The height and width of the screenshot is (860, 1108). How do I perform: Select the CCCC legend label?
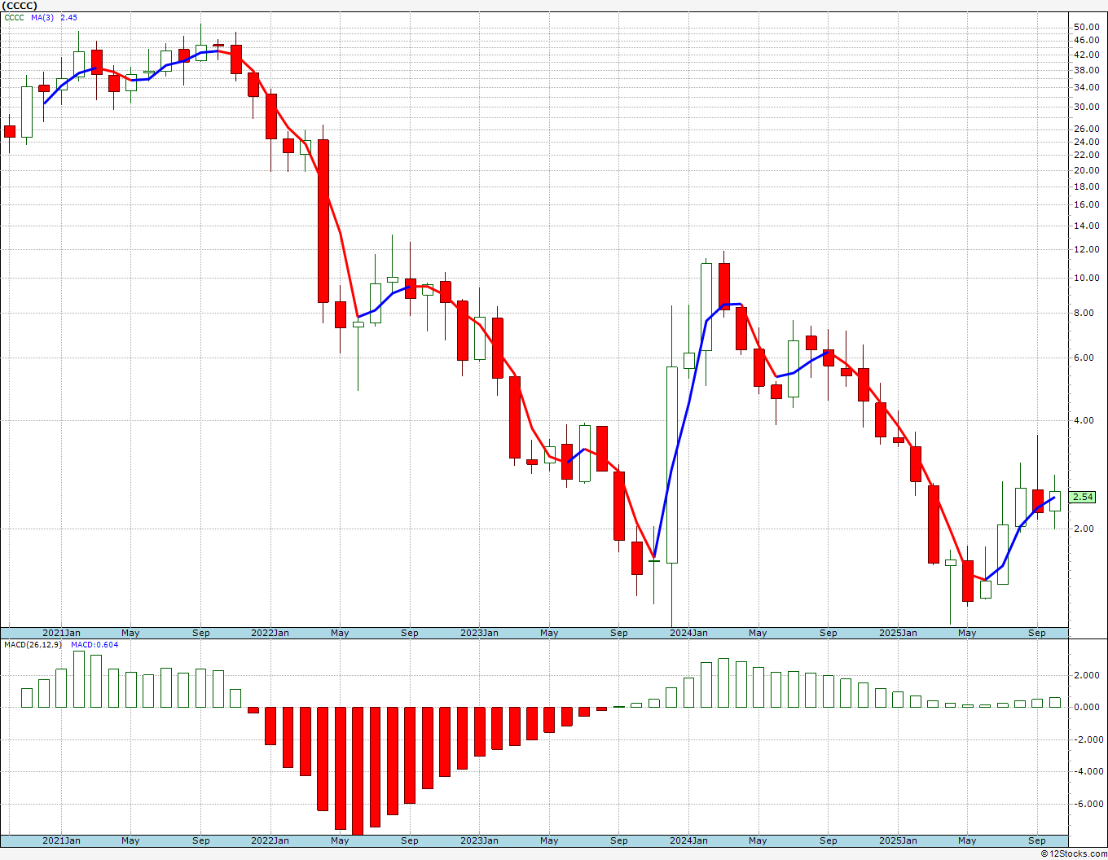click(14, 17)
